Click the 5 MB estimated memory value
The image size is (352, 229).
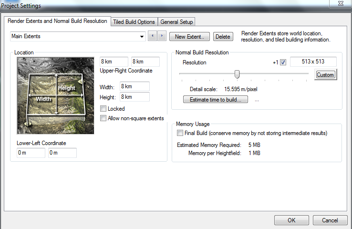point(254,145)
